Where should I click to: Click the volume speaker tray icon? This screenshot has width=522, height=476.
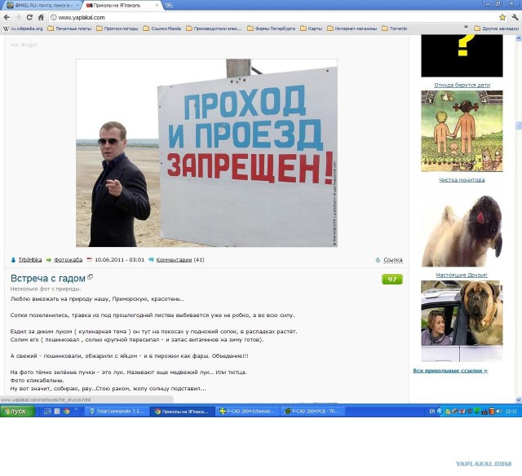(x=499, y=412)
